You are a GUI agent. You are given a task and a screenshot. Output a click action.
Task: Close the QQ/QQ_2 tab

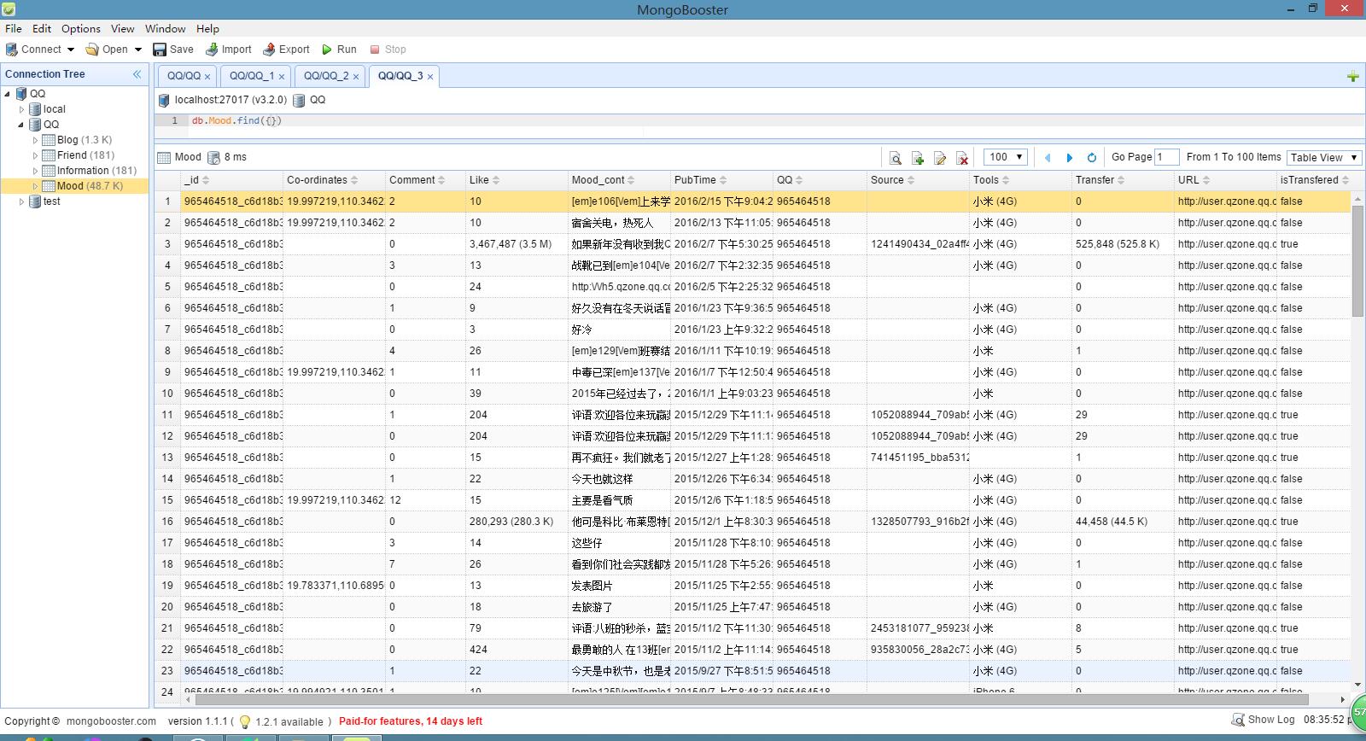[356, 77]
